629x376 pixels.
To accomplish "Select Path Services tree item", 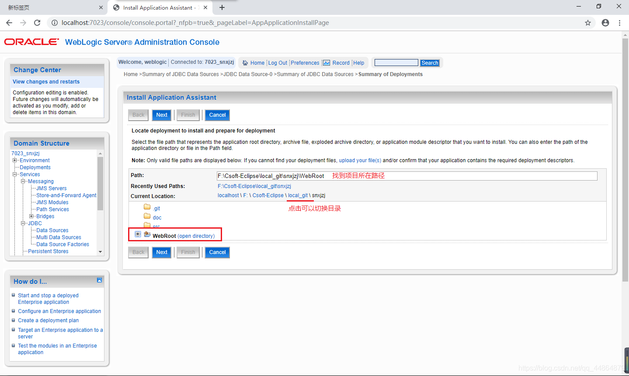I will point(52,209).
